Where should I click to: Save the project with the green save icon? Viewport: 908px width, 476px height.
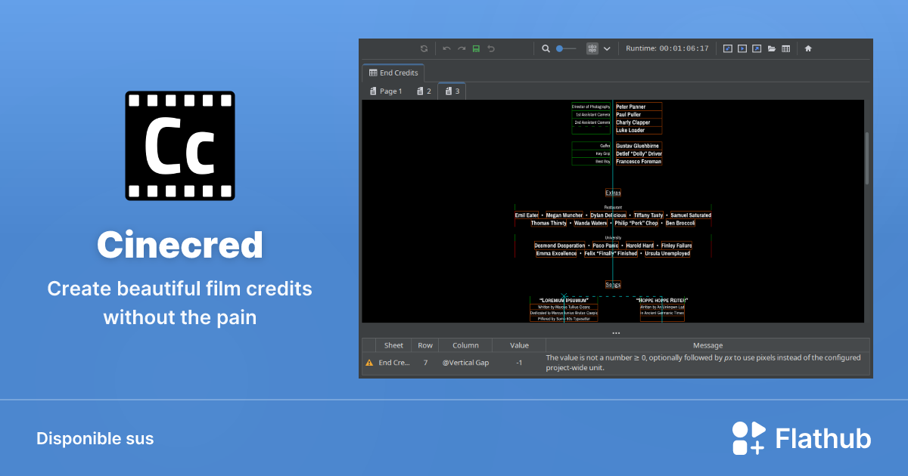coord(475,48)
